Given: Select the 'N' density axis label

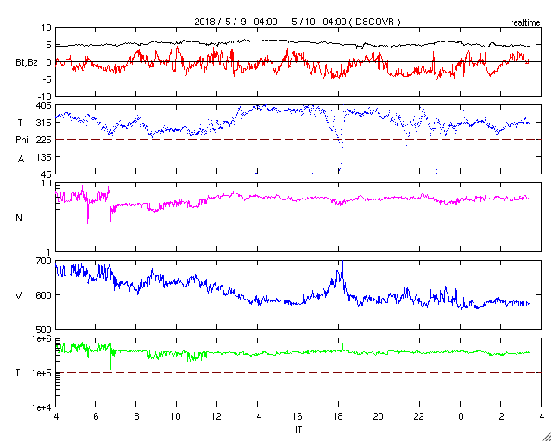Looking at the screenshot, I should (19, 218).
